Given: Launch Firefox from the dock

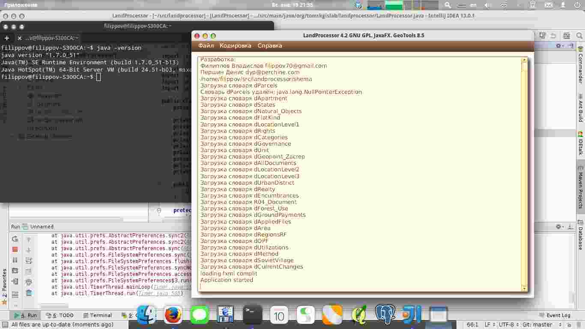Looking at the screenshot, I should click(173, 315).
